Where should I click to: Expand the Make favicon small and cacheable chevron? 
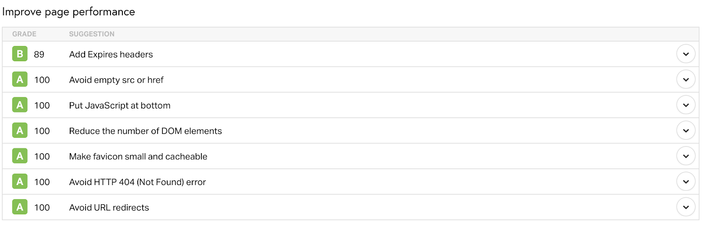click(686, 156)
